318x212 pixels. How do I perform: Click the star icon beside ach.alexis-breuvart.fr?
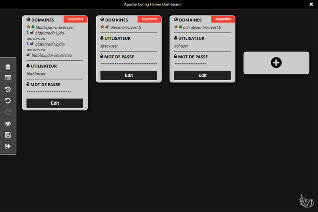click(176, 27)
